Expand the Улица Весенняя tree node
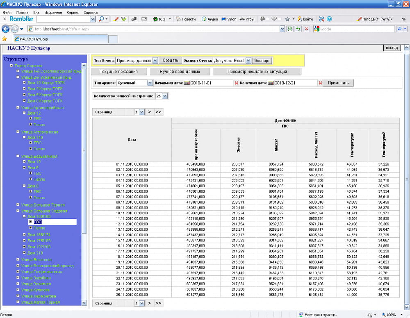The height and width of the screenshot is (318, 410). point(18,260)
